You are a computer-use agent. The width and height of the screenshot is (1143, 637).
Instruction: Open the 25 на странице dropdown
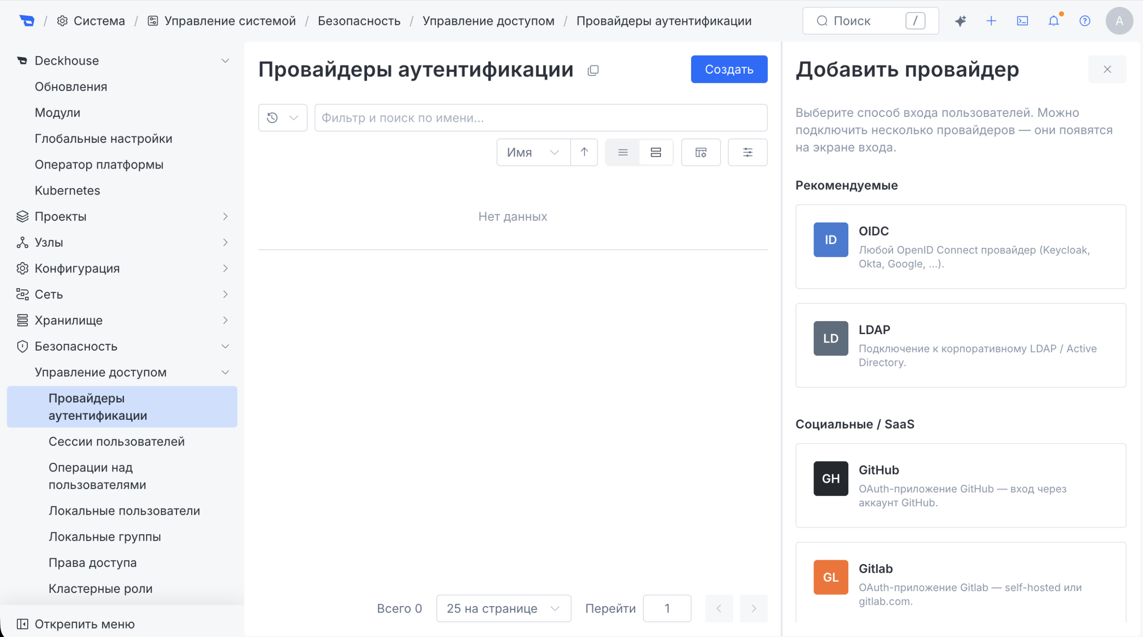coord(504,608)
